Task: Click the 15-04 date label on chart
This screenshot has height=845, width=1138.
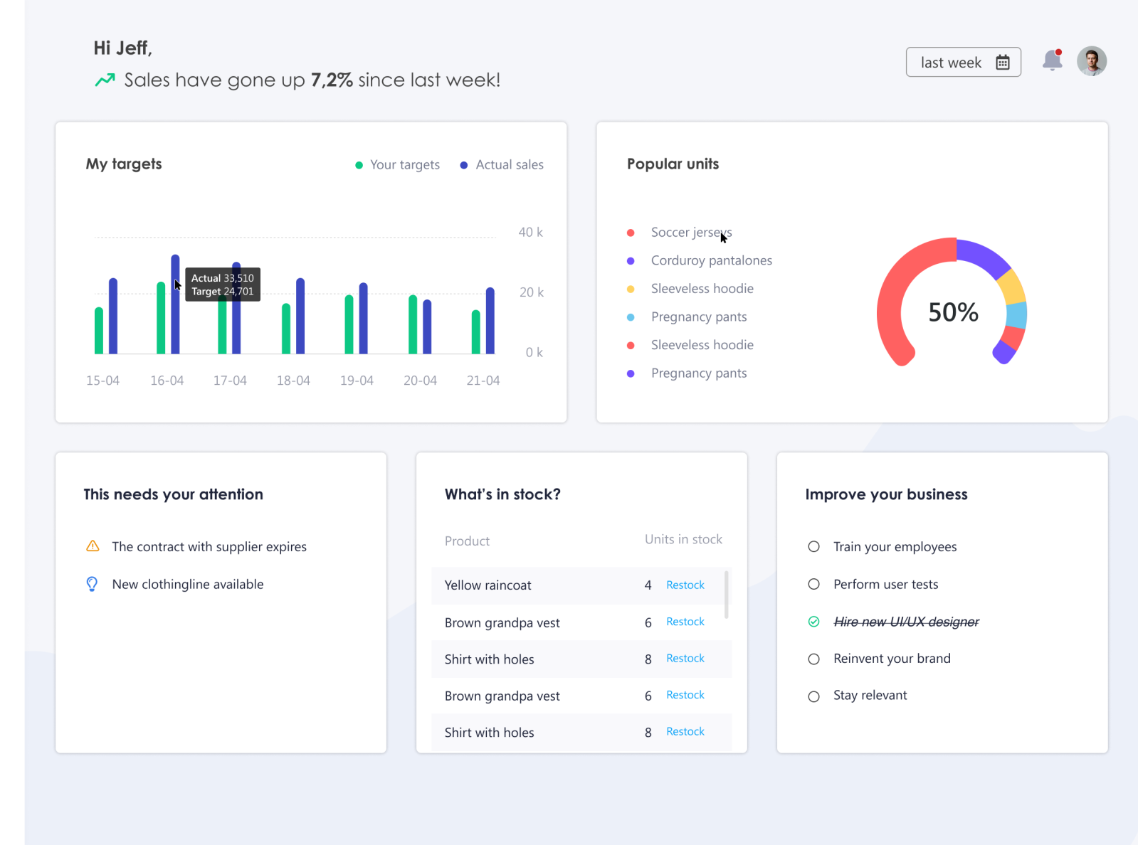Action: click(x=103, y=381)
